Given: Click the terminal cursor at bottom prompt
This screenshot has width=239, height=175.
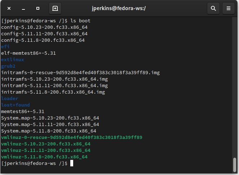Looking at the screenshot, I should tap(72, 163).
